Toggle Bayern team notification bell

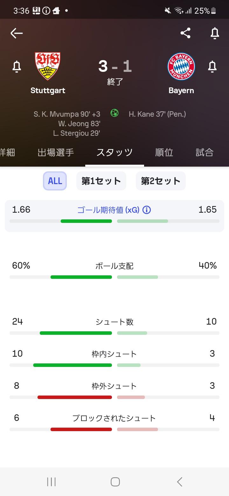pyautogui.click(x=212, y=67)
